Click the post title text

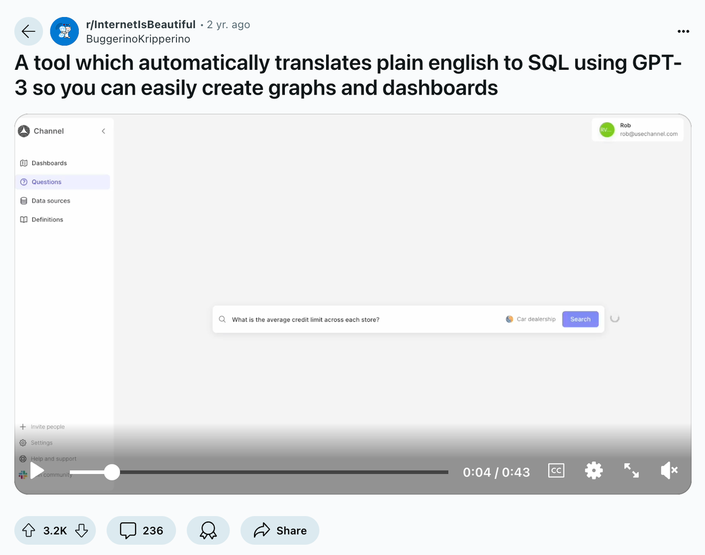pyautogui.click(x=348, y=75)
